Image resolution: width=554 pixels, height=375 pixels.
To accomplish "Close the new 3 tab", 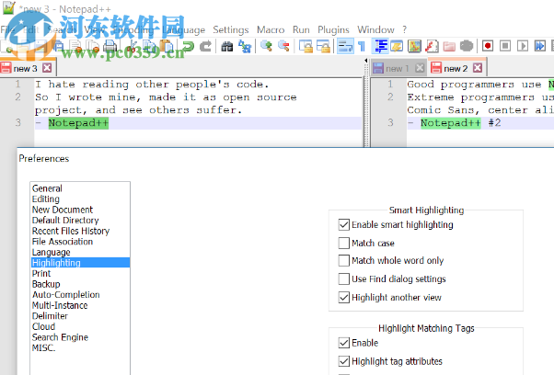I will [47, 68].
